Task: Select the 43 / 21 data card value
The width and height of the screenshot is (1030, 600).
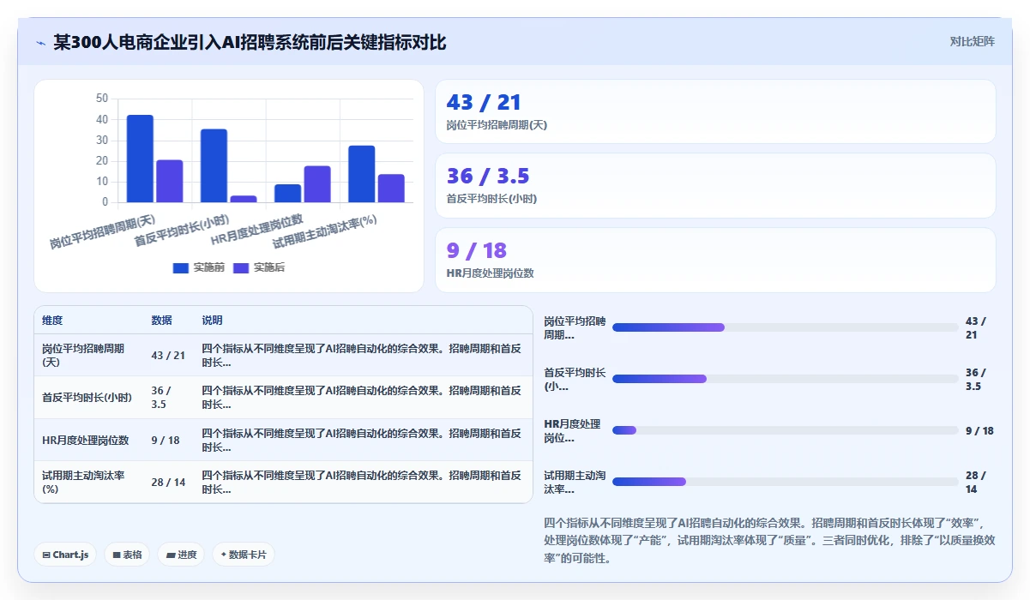Action: [484, 103]
